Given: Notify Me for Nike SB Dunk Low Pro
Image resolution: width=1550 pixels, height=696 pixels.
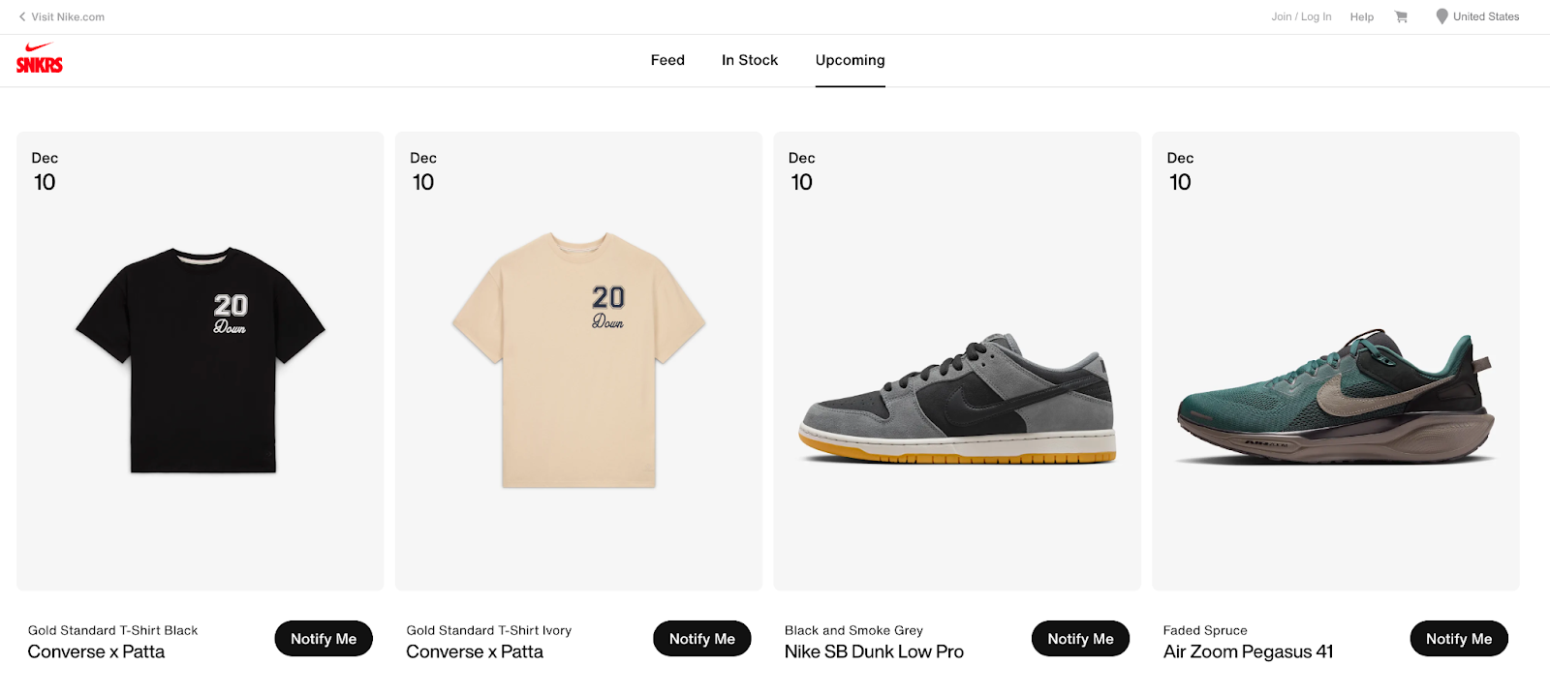Looking at the screenshot, I should [1080, 638].
